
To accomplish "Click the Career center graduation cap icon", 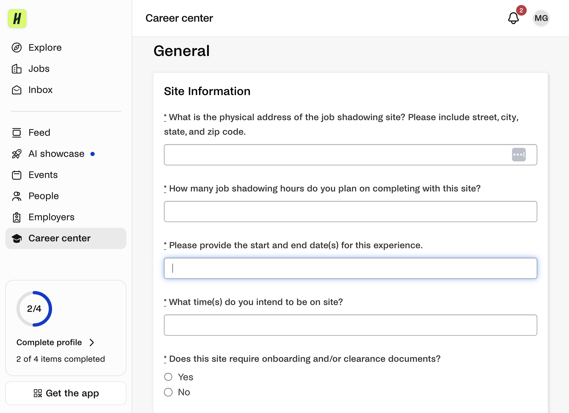I will pos(17,238).
